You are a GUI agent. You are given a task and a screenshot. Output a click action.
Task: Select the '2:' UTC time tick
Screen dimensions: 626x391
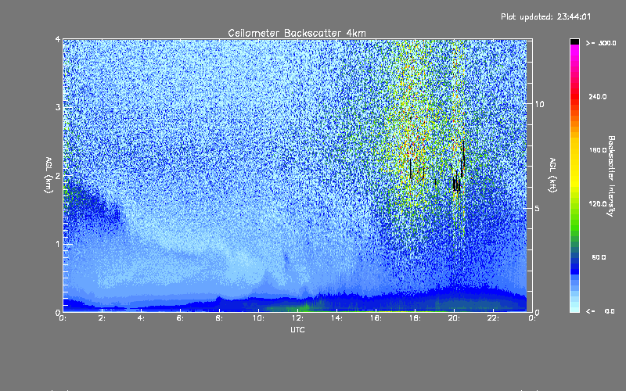pos(103,318)
